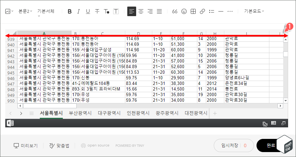296x157 pixels.
Task: Switch to the 광주광역시 sheet tab
Action: click(x=167, y=113)
